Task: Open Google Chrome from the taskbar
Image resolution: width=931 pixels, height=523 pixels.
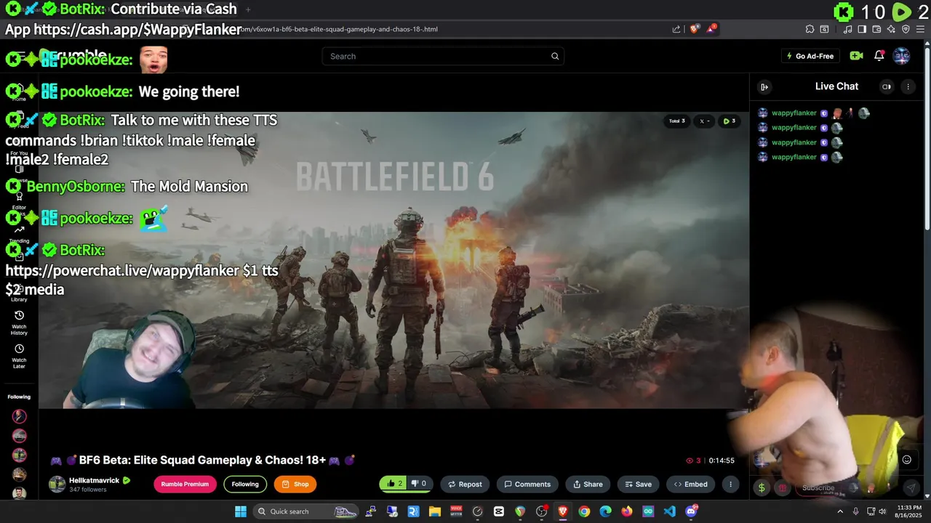Action: (584, 511)
